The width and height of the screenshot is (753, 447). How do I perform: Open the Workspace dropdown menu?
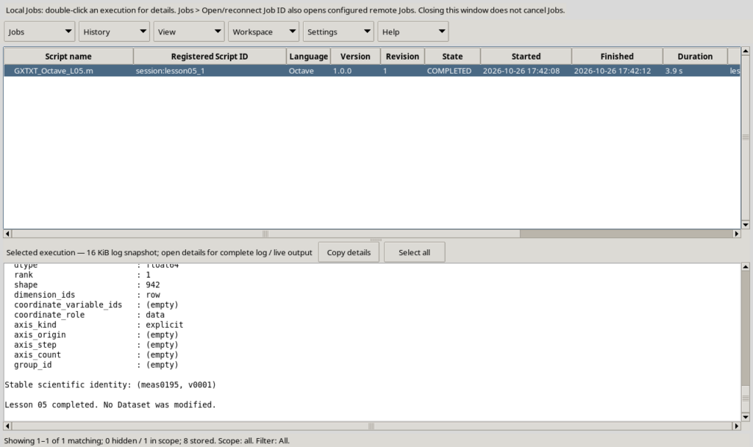coord(264,32)
